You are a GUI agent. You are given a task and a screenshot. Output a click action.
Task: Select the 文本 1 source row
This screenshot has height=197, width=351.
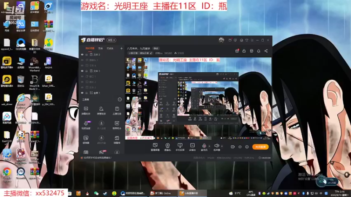[x=102, y=71]
